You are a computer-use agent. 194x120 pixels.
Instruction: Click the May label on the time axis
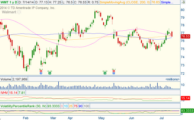[x=102, y=118]
